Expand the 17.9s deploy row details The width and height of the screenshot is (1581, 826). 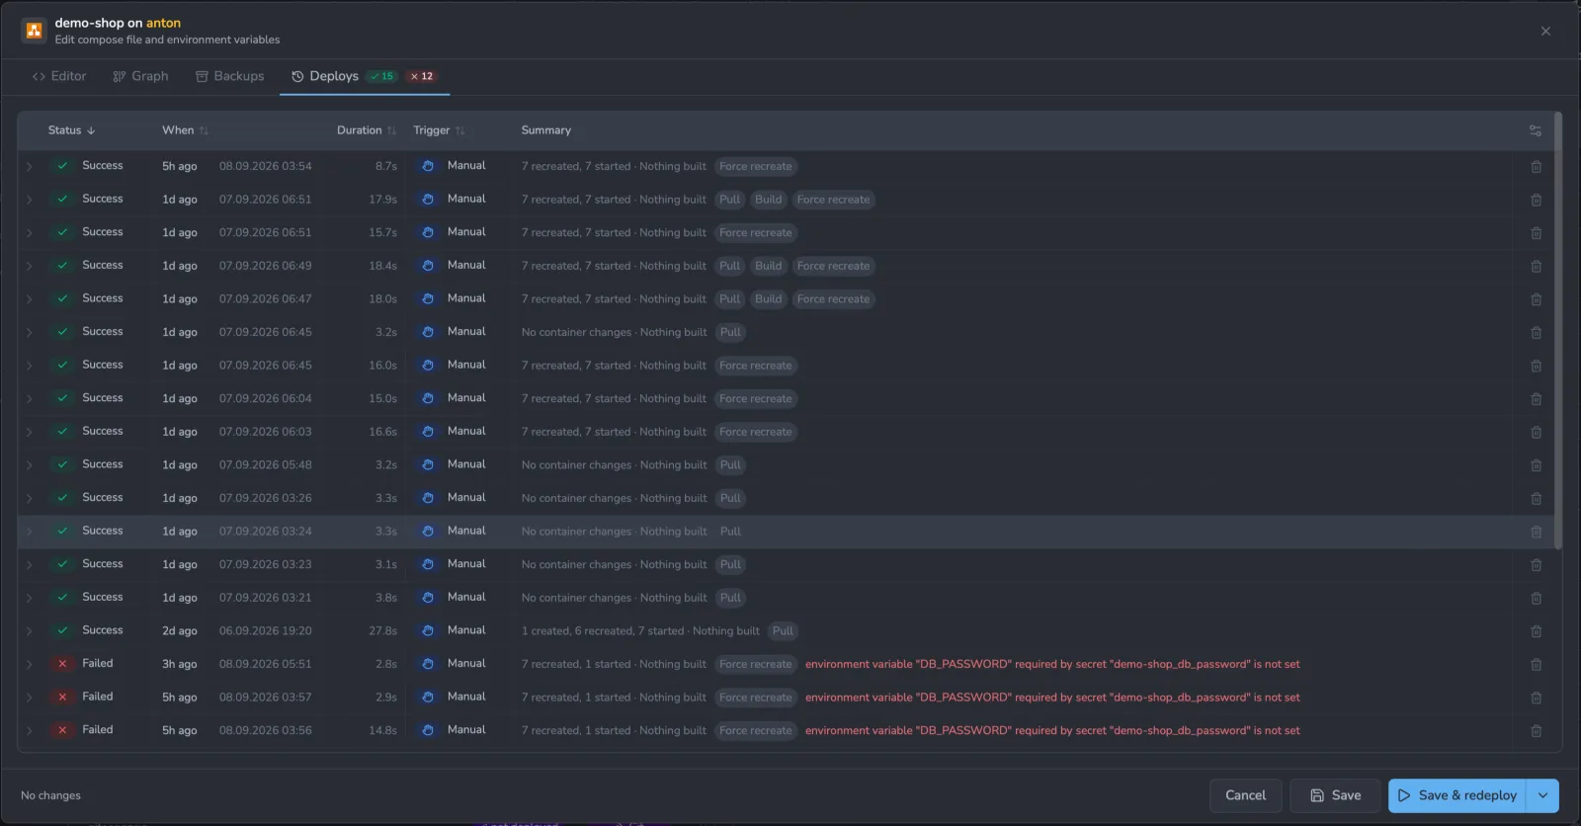point(29,200)
